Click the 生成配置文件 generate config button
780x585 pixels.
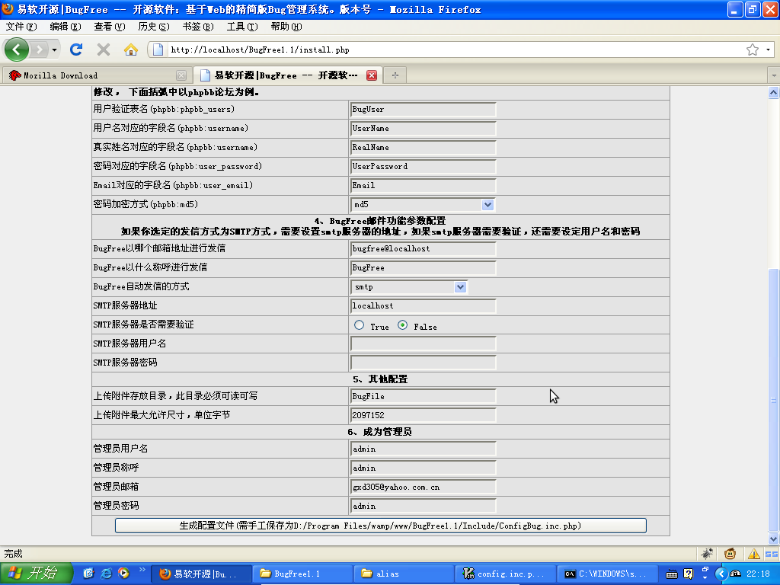click(381, 526)
